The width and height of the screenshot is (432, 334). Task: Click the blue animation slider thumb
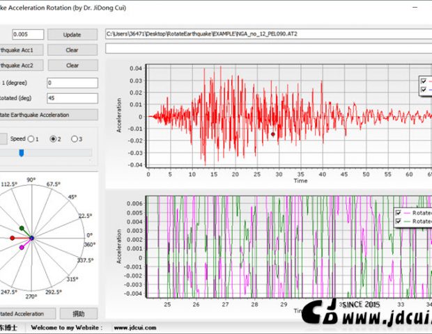pos(22,152)
